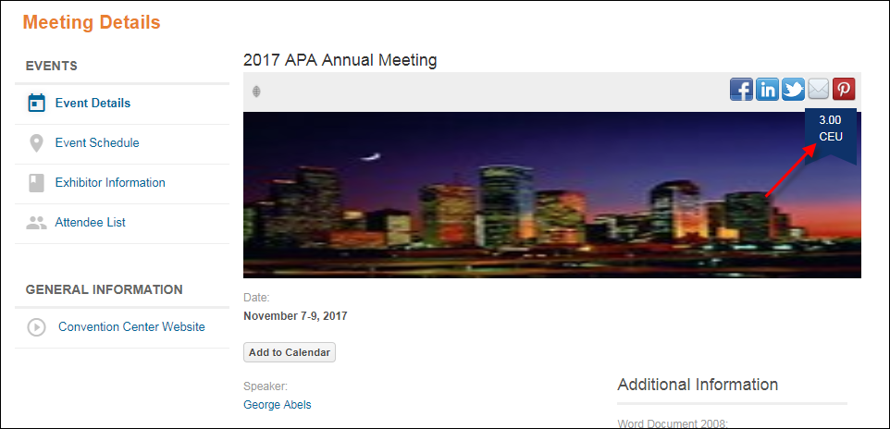Image resolution: width=890 pixels, height=429 pixels.
Task: Share event on Facebook icon
Action: pyautogui.click(x=741, y=90)
